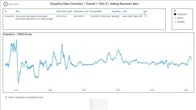Select the 1913-01-01 observation start cell
Screen dimensions: 196x110
click(x=62, y=16)
